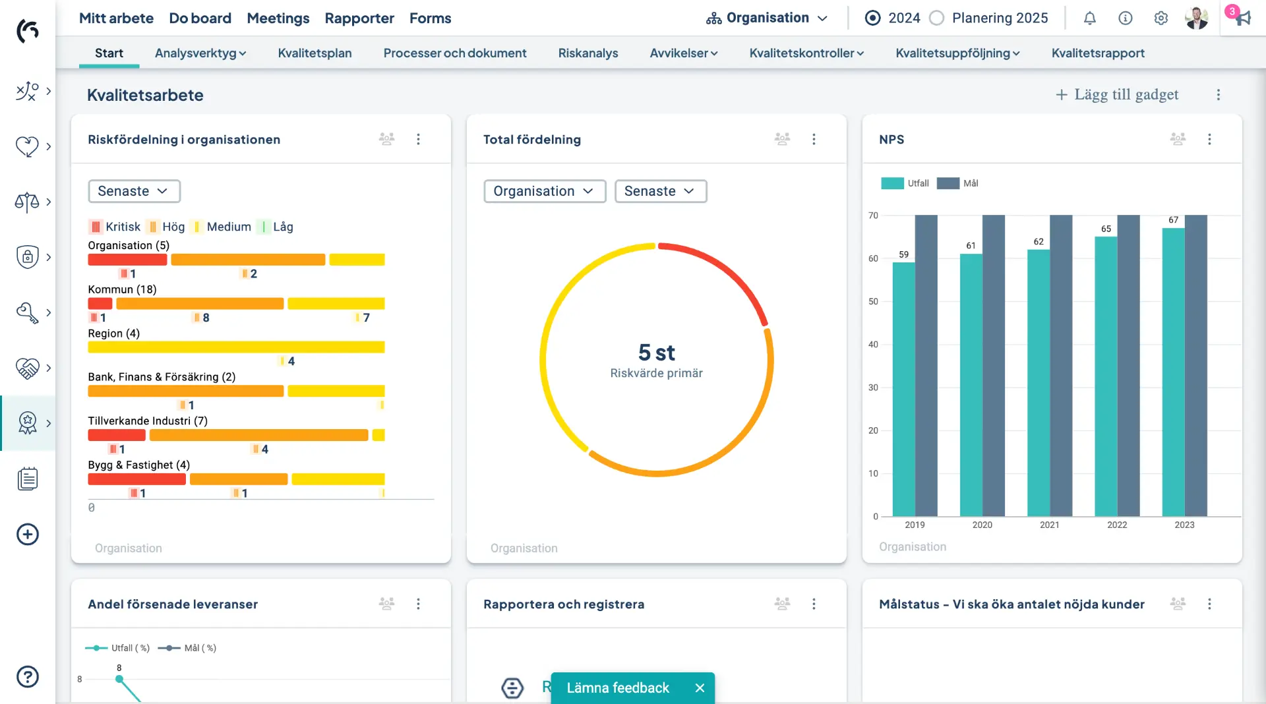Screen dimensions: 1266x704
Task: Open the settings gear
Action: tap(1161, 18)
